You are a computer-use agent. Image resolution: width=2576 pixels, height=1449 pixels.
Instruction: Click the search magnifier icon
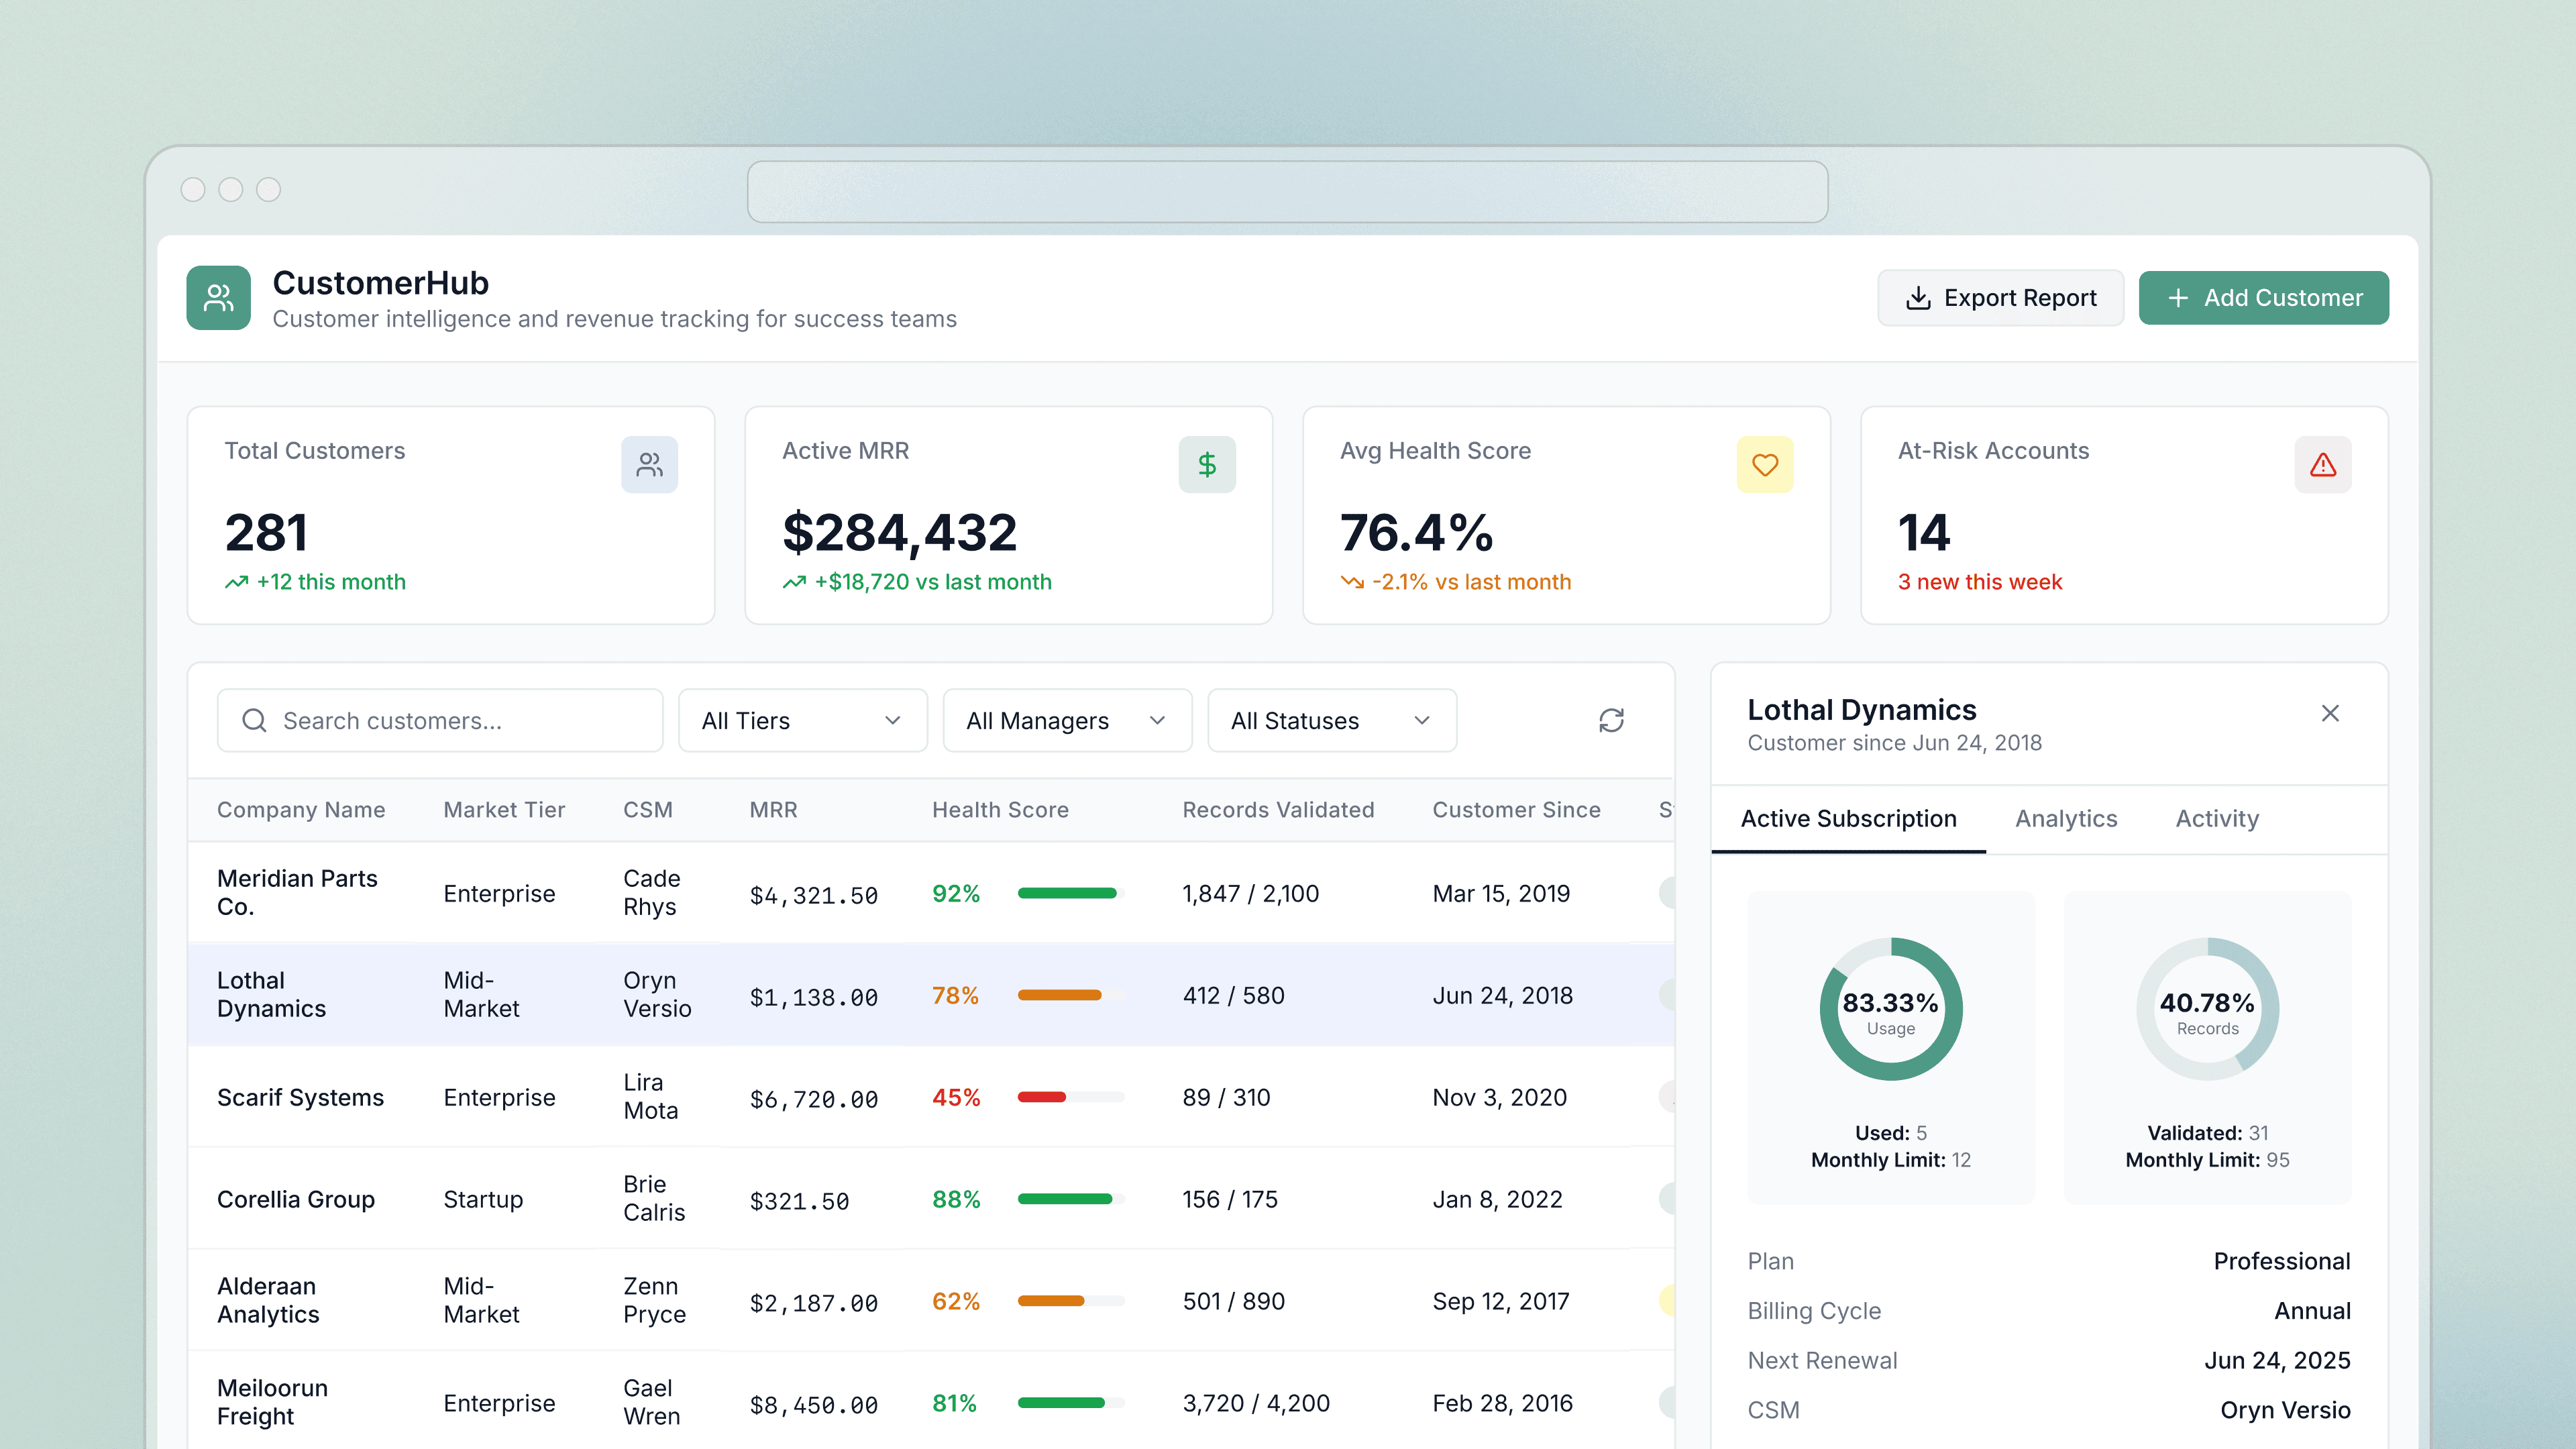click(x=254, y=720)
